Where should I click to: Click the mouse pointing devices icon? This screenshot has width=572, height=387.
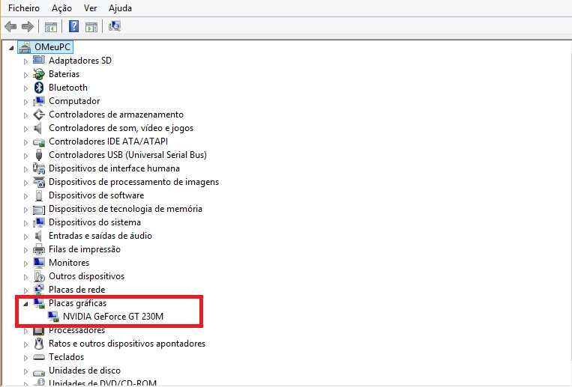[x=39, y=344]
